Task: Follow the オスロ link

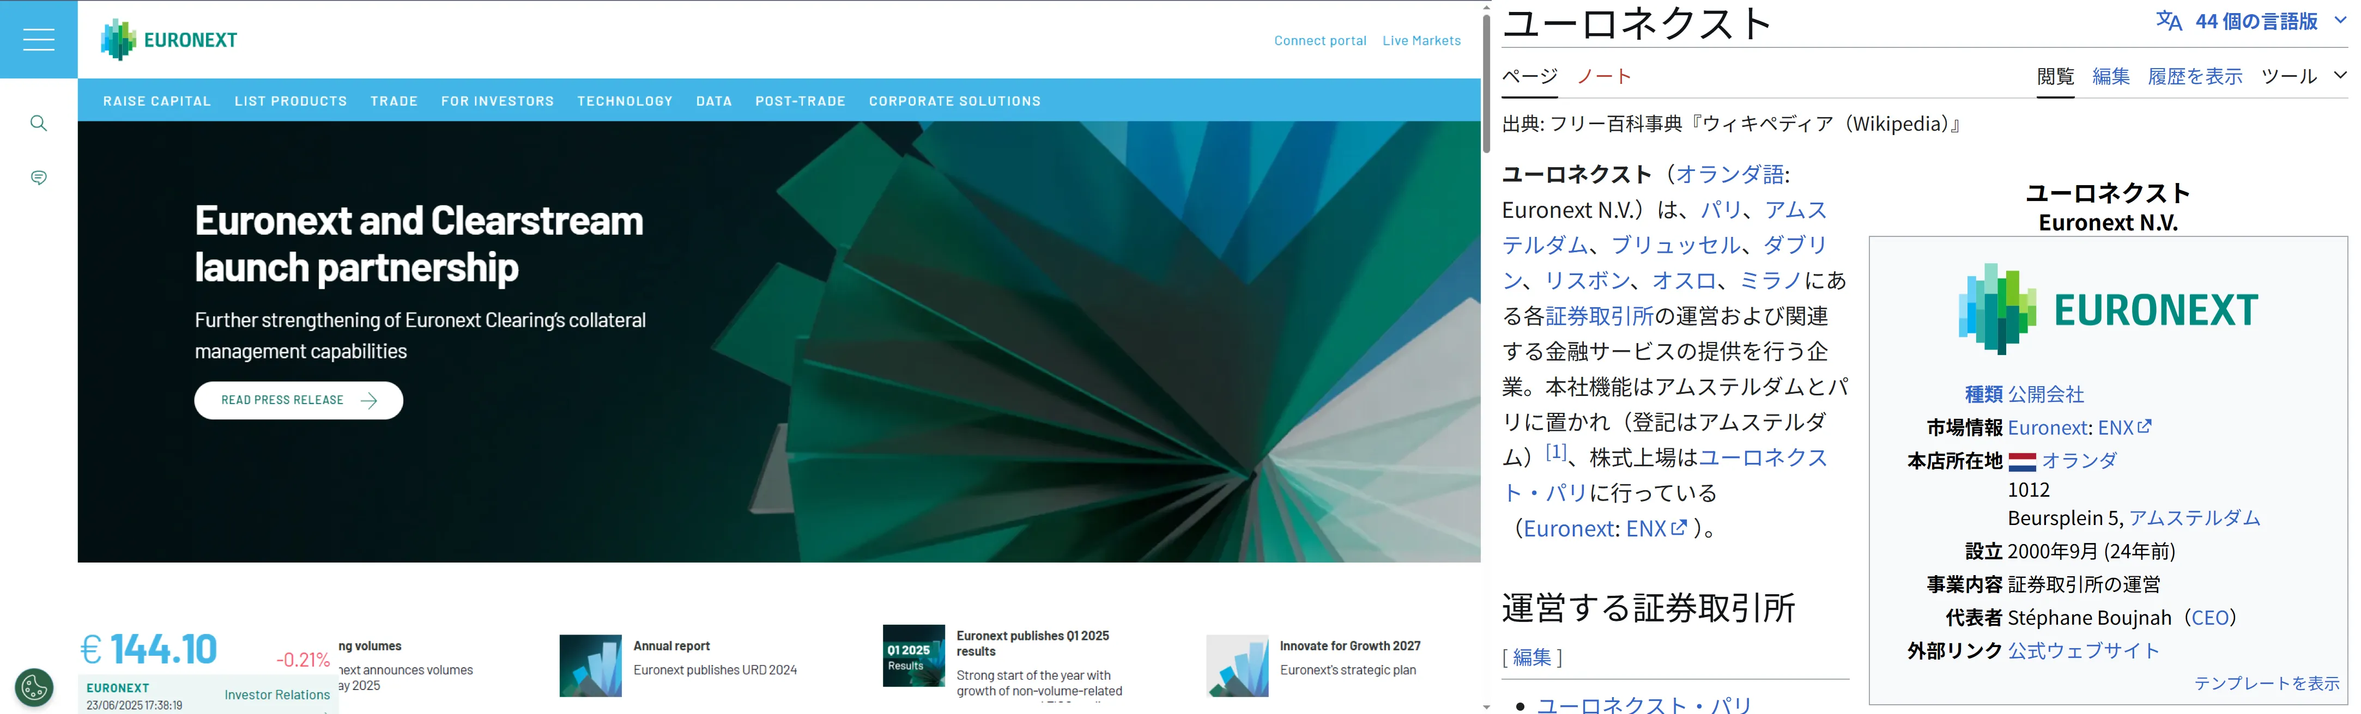Action: (x=1685, y=280)
